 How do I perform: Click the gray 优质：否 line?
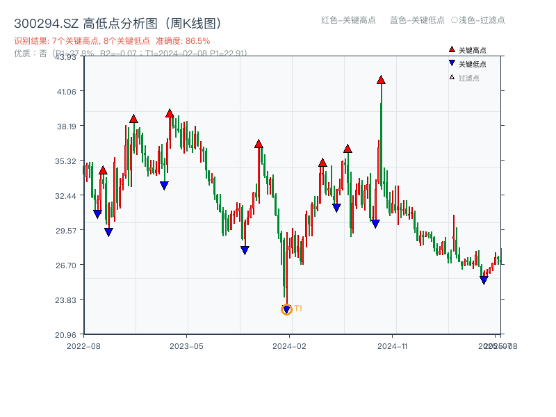pos(131,54)
